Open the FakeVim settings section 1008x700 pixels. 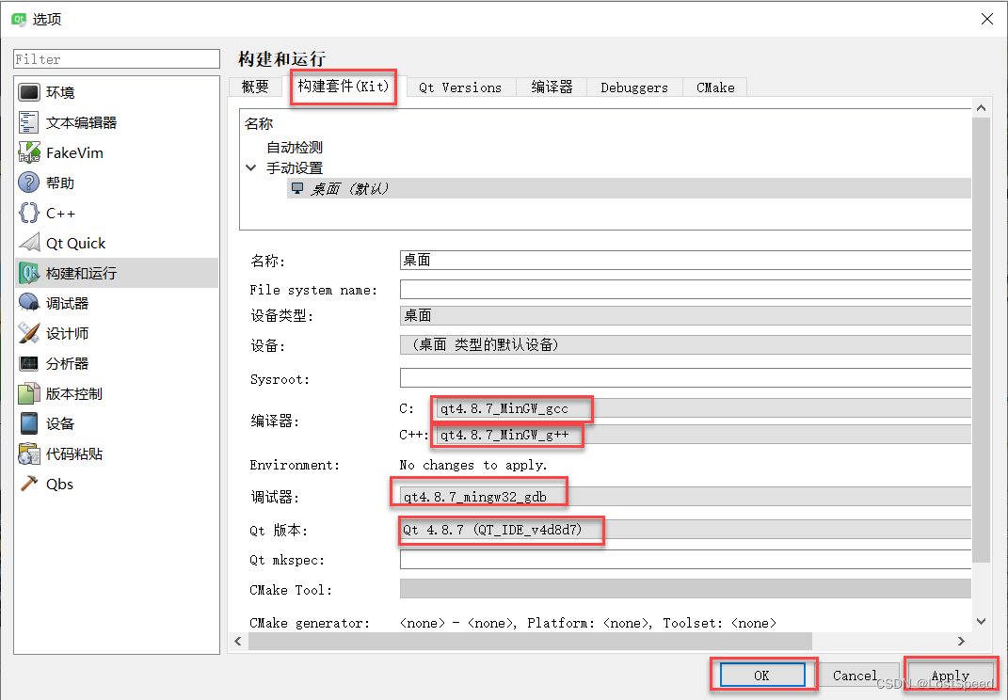(x=68, y=152)
